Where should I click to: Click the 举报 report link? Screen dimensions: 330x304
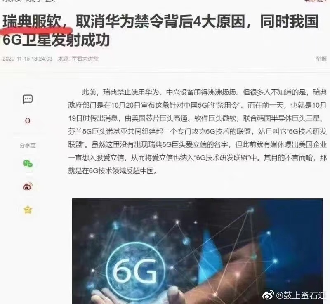coord(321,59)
